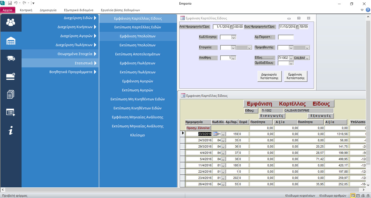Click the stacked documents sidebar icon
371x198 pixels.
point(11,94)
